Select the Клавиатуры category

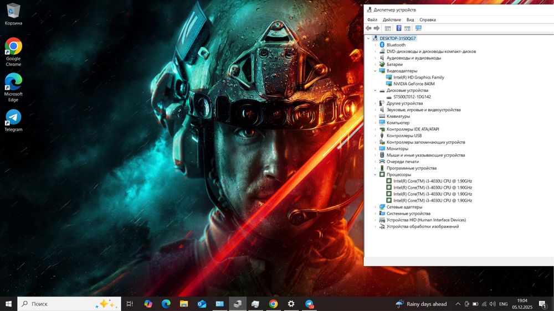tap(398, 116)
